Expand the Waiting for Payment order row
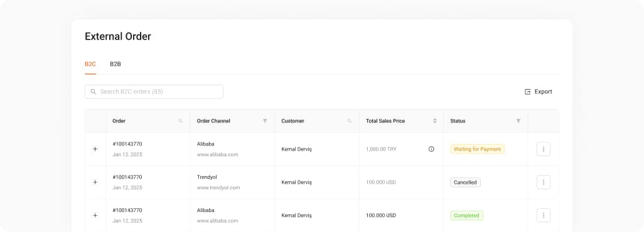Screen dimensions: 644x232 click(x=95, y=149)
